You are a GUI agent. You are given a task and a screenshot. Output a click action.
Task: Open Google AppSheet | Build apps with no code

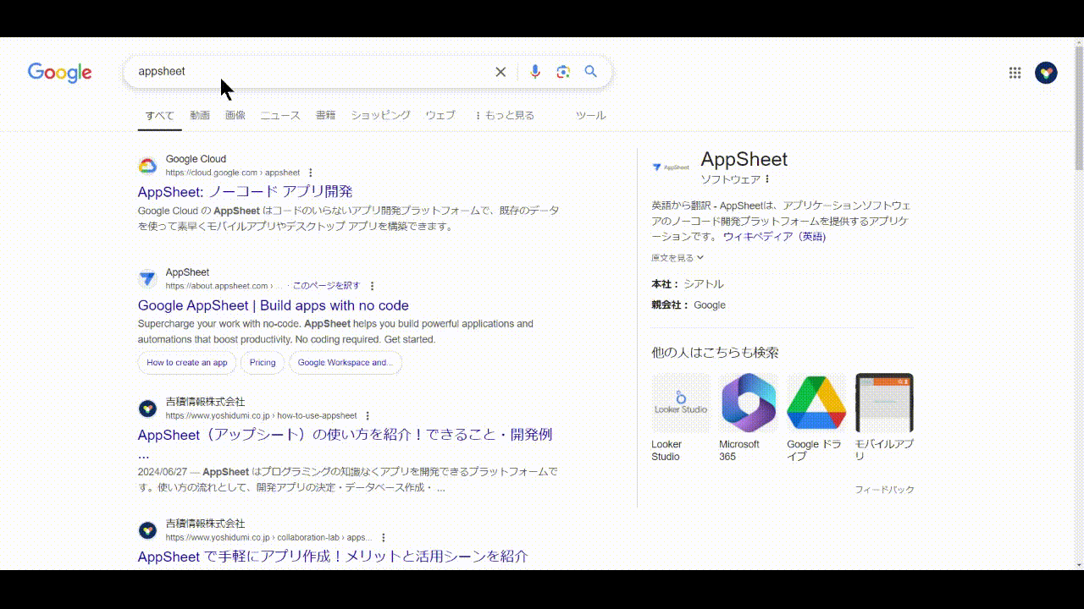coord(274,305)
